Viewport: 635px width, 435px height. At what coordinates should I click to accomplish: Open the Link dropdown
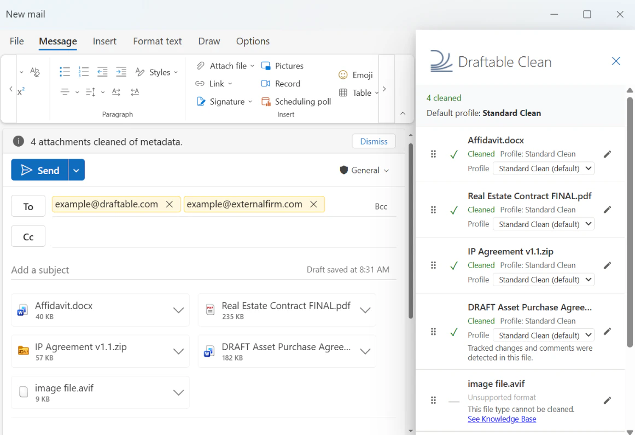230,83
